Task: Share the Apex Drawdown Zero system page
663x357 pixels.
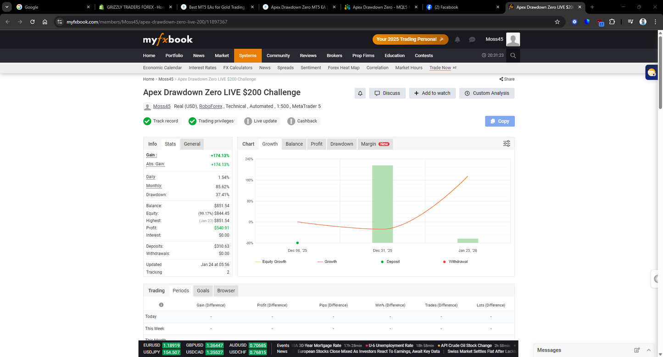Action: click(507, 79)
